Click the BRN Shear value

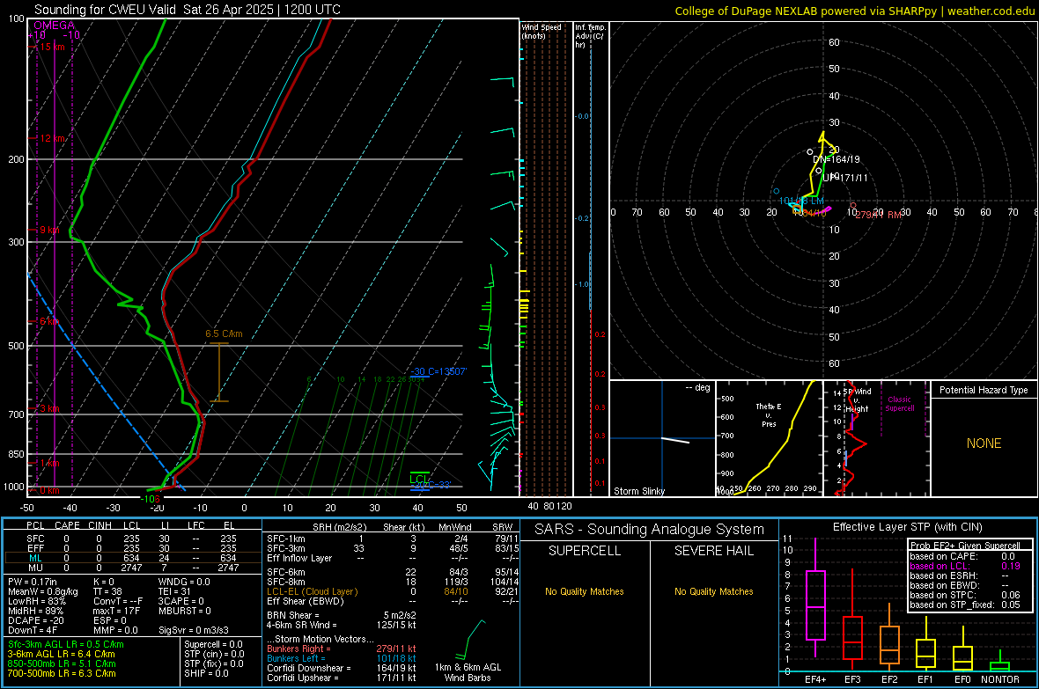(342, 615)
